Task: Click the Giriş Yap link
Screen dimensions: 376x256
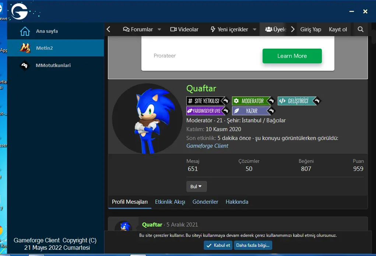Action: click(310, 29)
